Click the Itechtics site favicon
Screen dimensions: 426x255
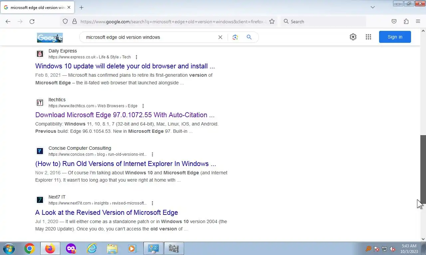click(40, 103)
